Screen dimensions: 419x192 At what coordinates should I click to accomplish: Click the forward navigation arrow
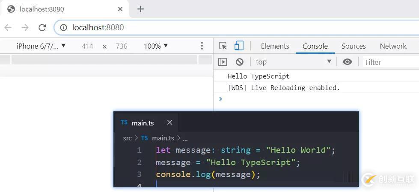click(25, 27)
